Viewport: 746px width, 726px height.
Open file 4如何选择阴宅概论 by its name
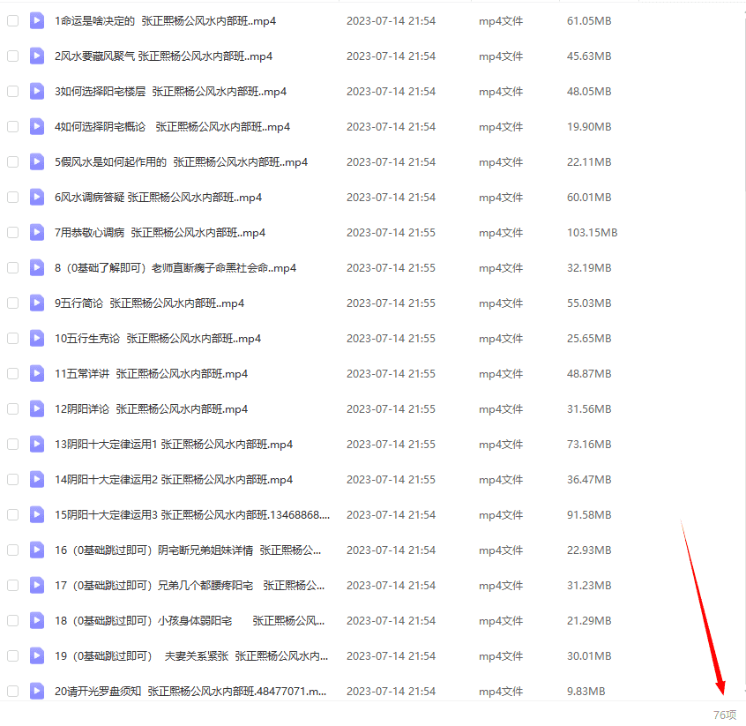click(x=172, y=126)
